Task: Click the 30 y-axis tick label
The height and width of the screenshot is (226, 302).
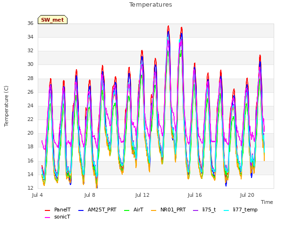Action: [30, 65]
